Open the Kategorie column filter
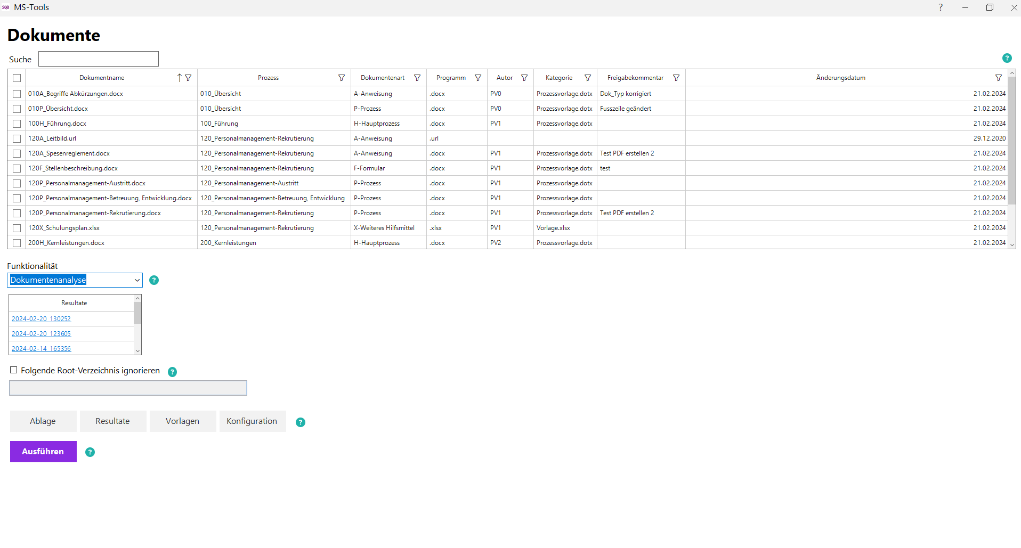The width and height of the screenshot is (1021, 548). [x=588, y=78]
